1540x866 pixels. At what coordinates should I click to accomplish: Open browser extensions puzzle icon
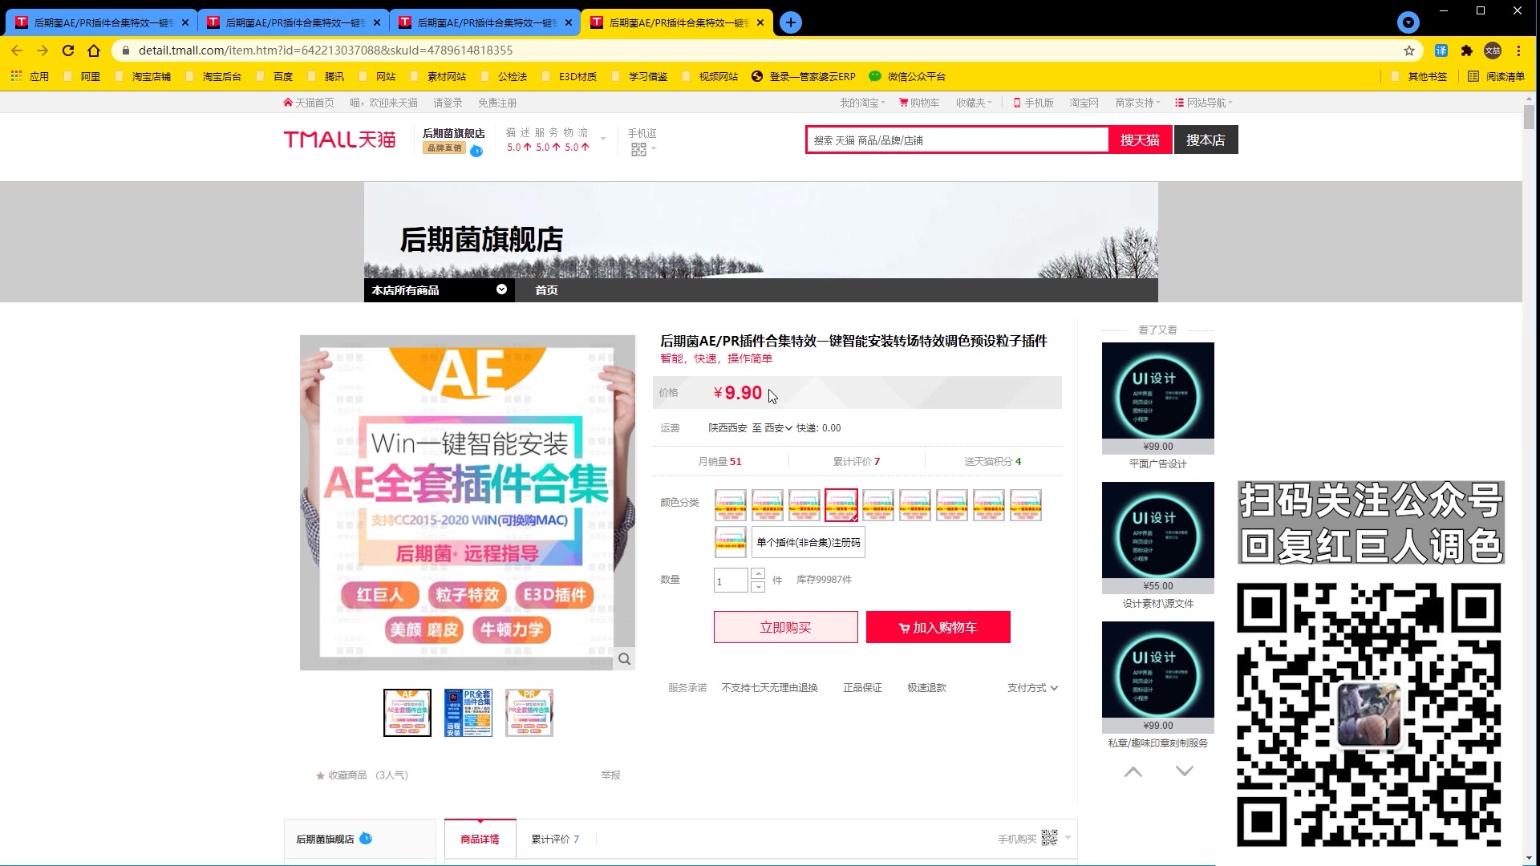click(x=1467, y=51)
